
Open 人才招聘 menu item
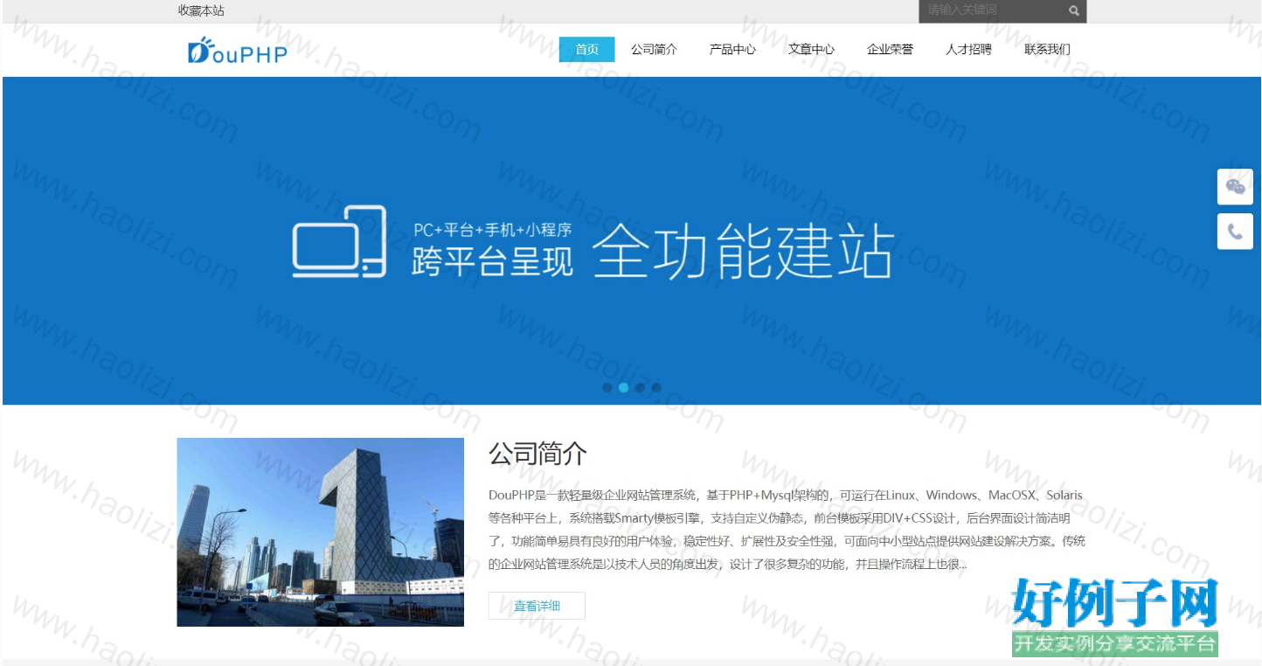click(968, 50)
